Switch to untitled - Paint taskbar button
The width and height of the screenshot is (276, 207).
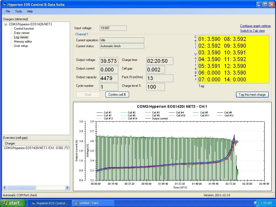[93, 203]
